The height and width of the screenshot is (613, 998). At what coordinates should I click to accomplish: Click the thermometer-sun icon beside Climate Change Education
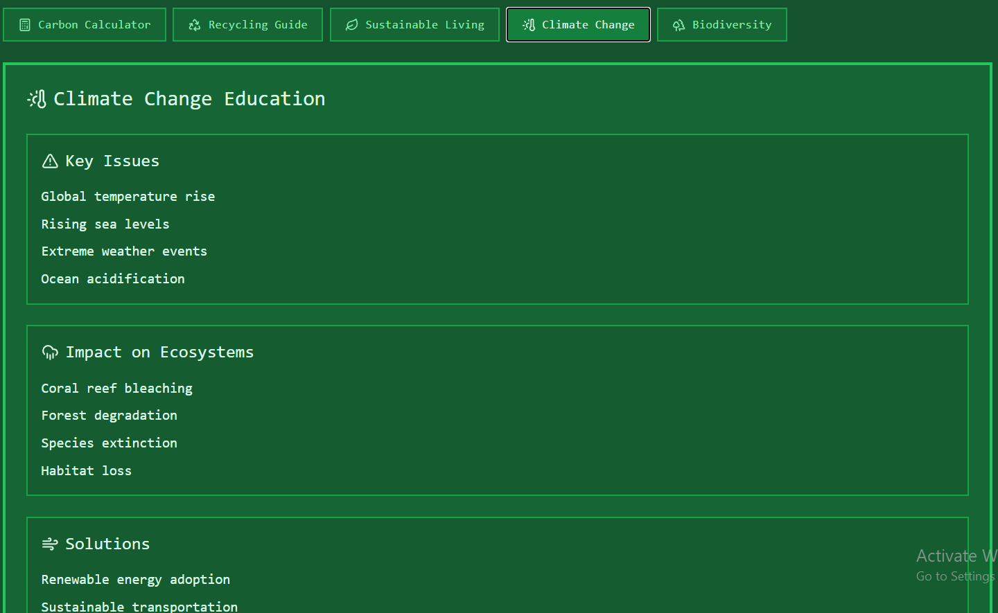pos(37,99)
